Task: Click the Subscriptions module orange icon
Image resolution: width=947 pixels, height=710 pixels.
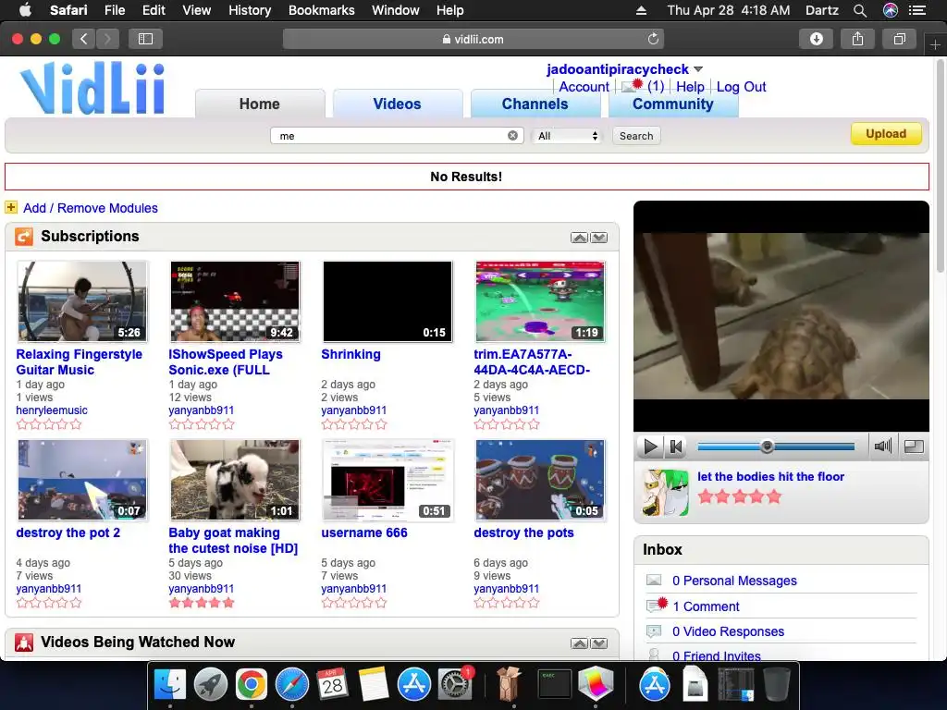Action: [x=24, y=236]
